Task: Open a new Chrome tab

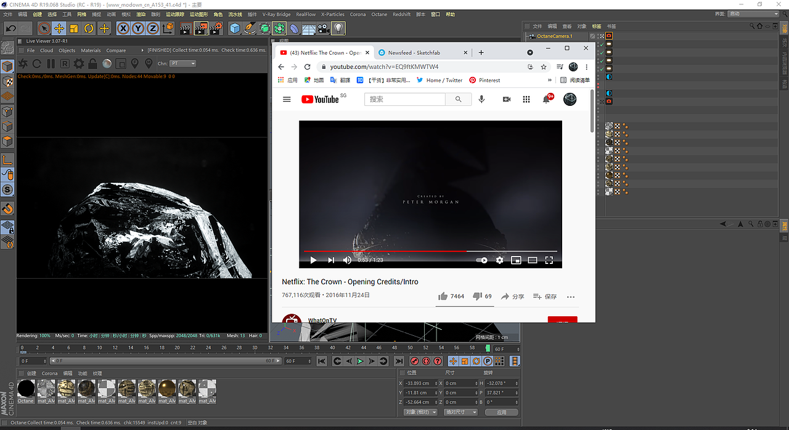Action: tap(481, 53)
